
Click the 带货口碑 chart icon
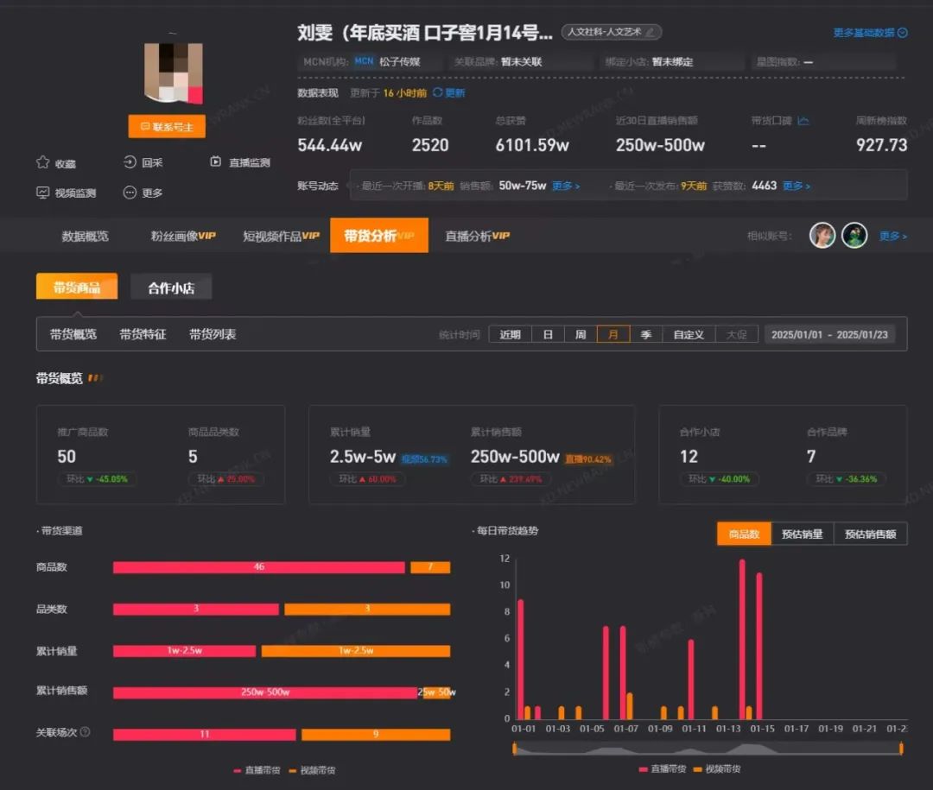click(x=803, y=121)
